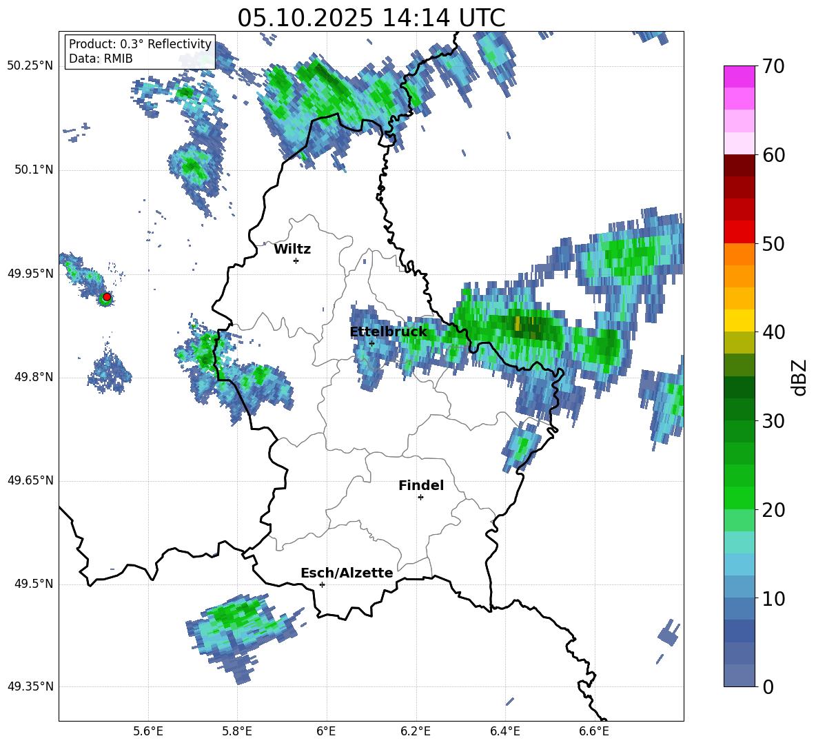Click the 49.65°N latitude label
Image resolution: width=816 pixels, height=745 pixels.
[30, 481]
